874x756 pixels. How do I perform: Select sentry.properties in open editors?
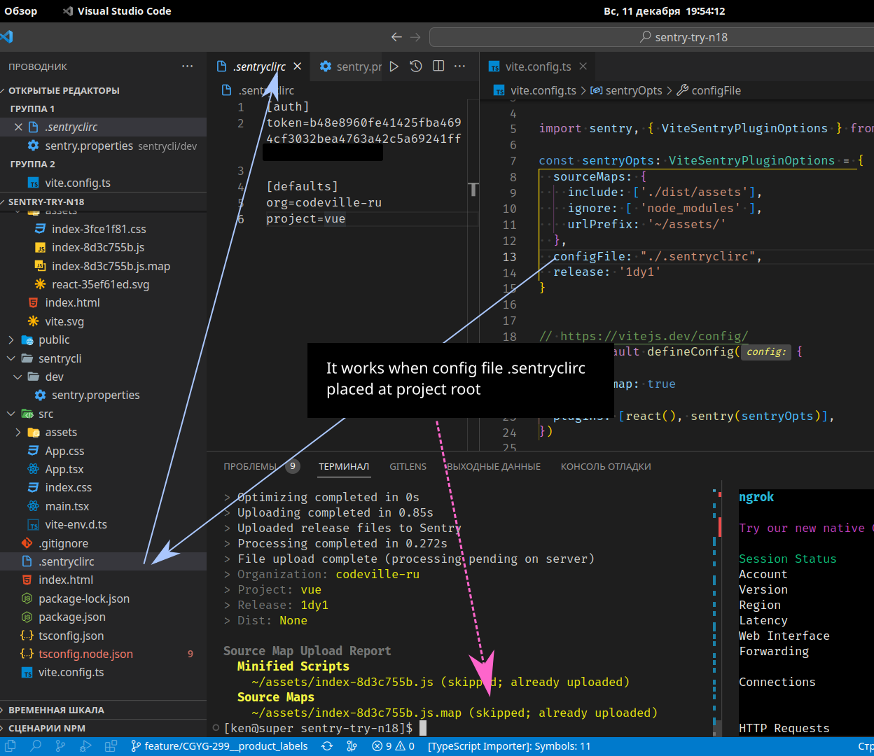104,146
